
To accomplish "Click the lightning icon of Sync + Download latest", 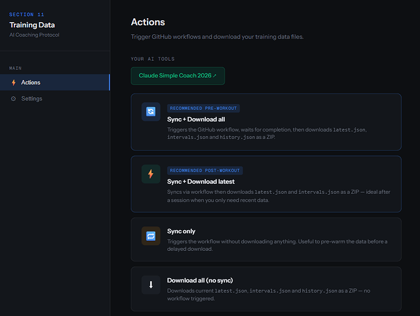I will [151, 174].
